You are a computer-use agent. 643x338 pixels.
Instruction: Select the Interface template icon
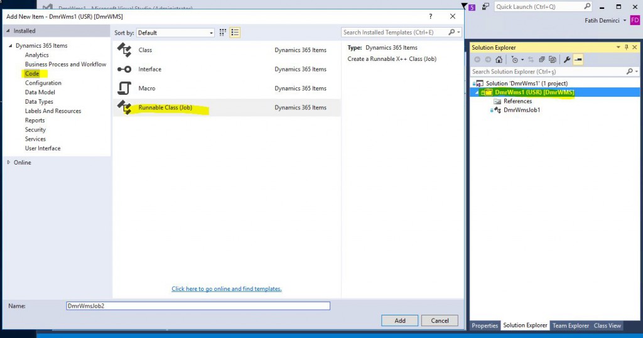pos(124,69)
